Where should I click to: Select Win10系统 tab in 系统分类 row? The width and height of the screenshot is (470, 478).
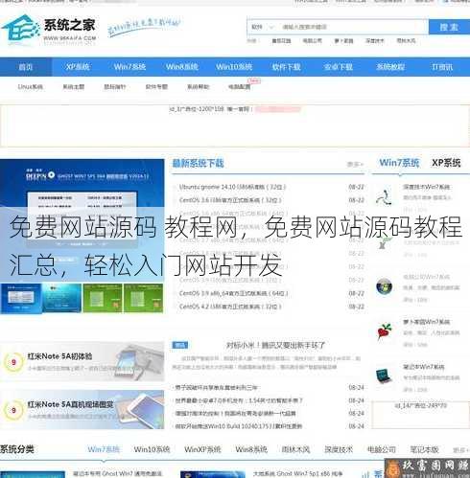click(152, 449)
